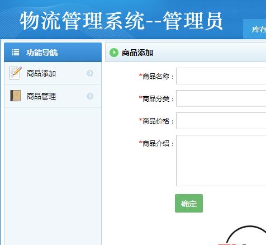Switch to the 库存 tab at top right
This screenshot has width=266, height=245.
(x=255, y=29)
